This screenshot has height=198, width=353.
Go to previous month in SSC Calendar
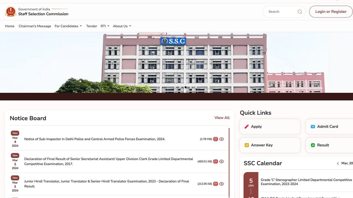tap(338, 164)
